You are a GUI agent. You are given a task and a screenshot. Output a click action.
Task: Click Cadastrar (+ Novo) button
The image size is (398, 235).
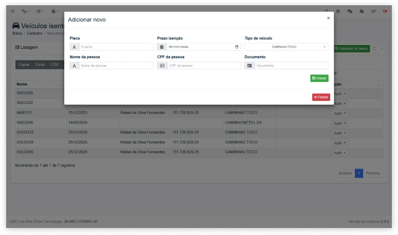point(352,48)
